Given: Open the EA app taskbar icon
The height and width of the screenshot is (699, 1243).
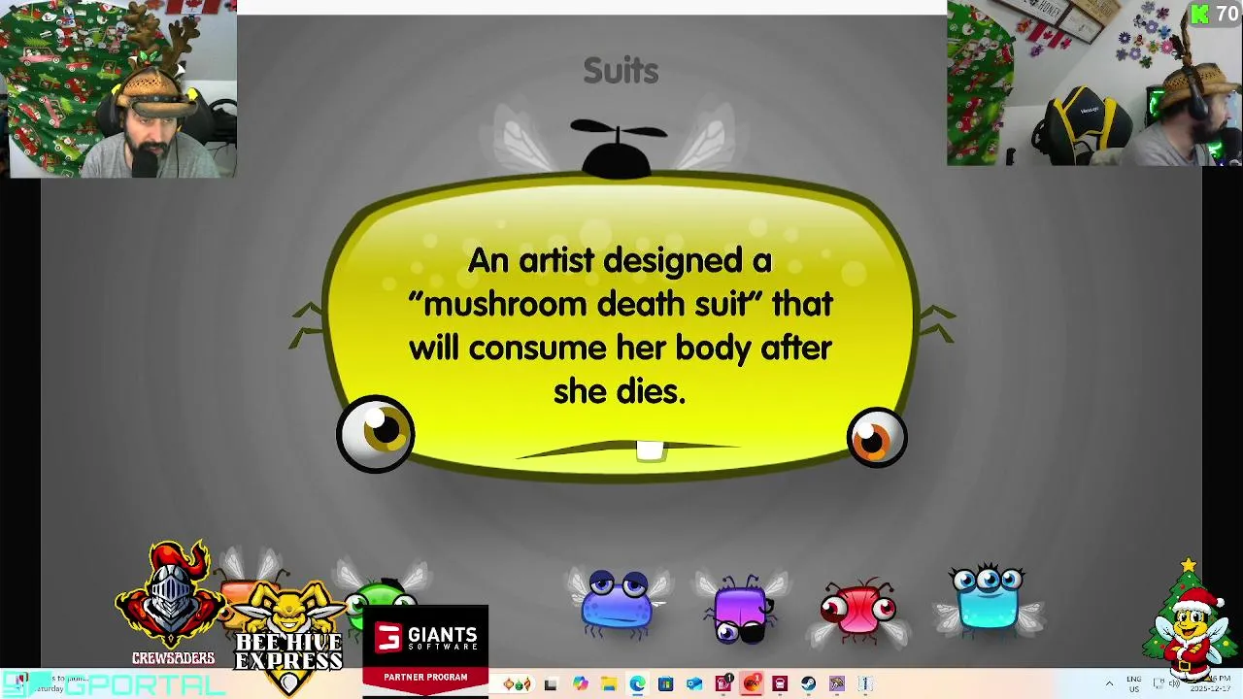Looking at the screenshot, I should point(751,684).
